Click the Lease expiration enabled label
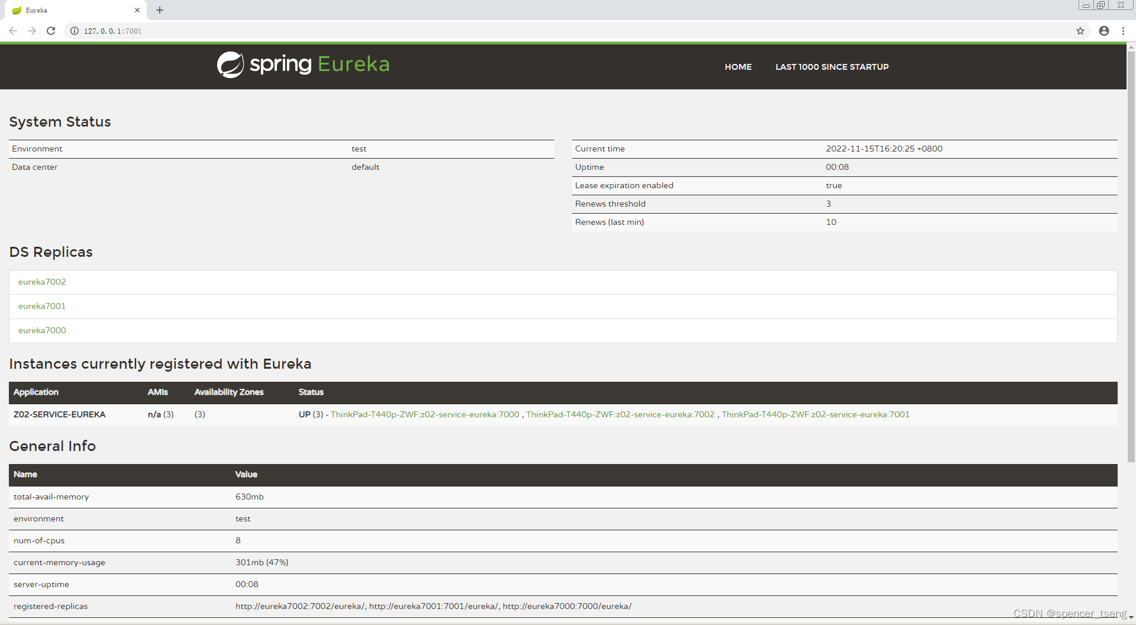The image size is (1136, 625). 624,185
